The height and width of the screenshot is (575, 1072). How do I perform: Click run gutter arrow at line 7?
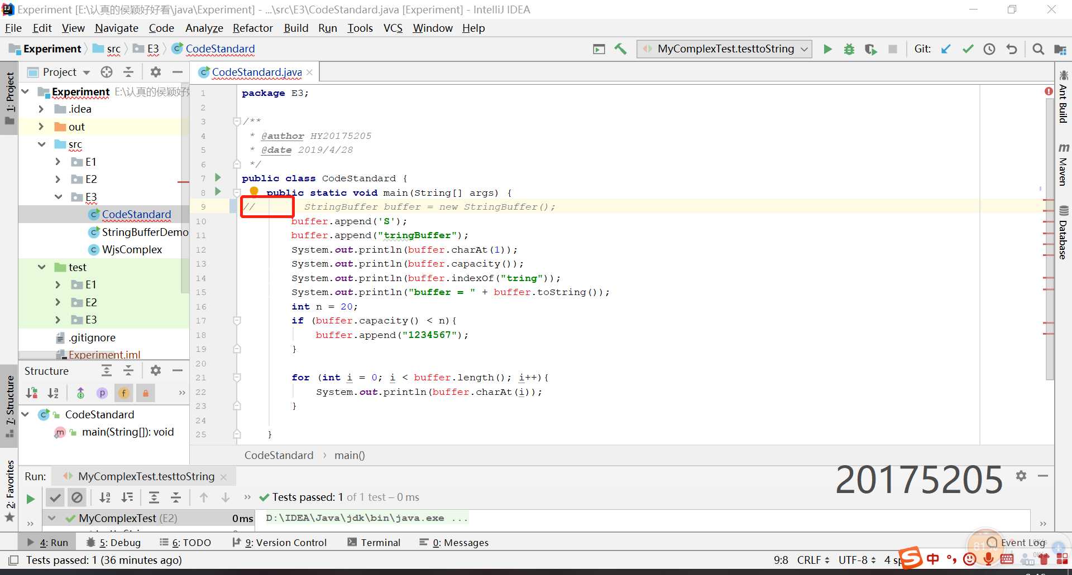pyautogui.click(x=218, y=177)
